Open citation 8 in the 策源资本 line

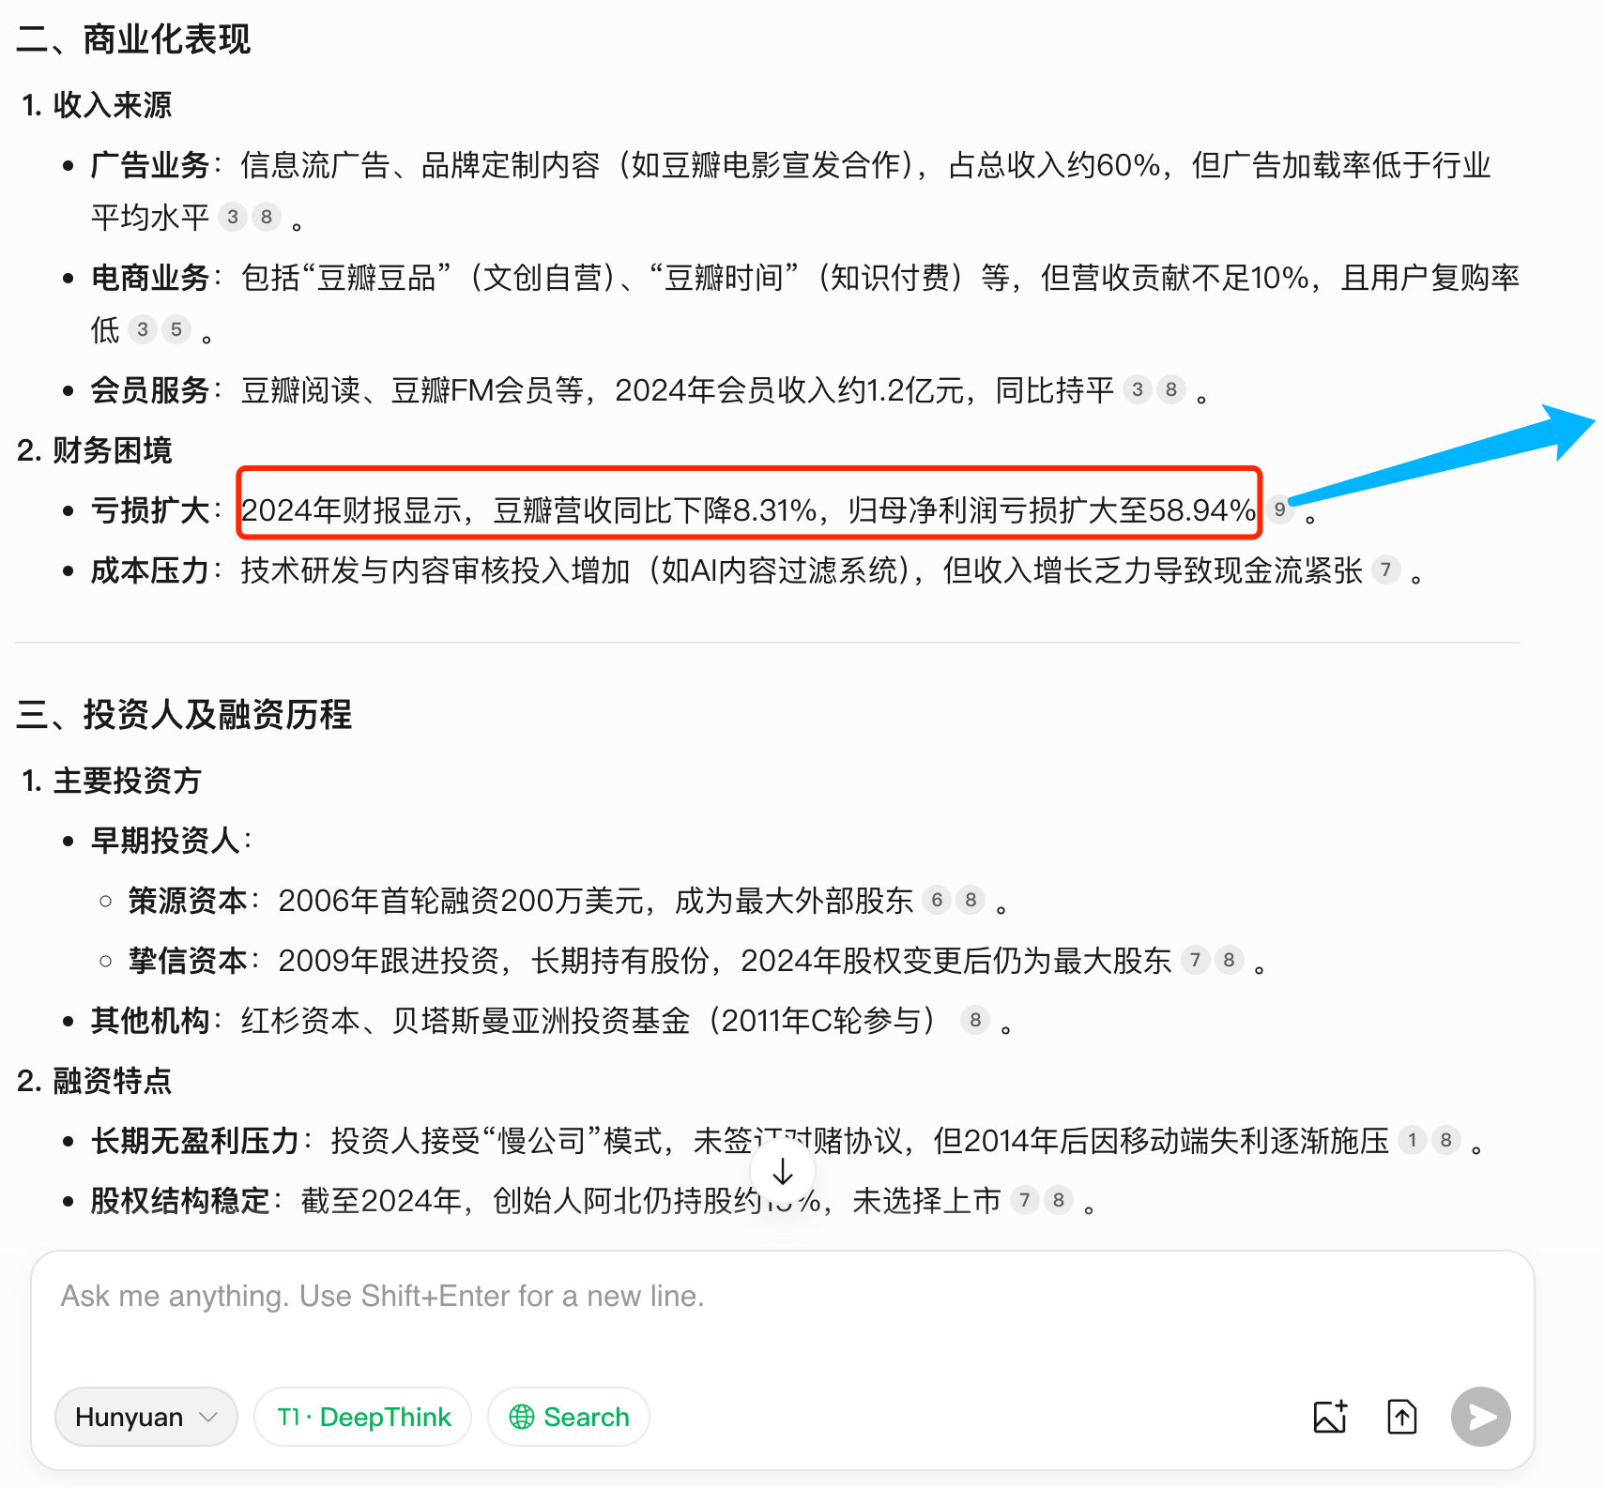[x=971, y=900]
